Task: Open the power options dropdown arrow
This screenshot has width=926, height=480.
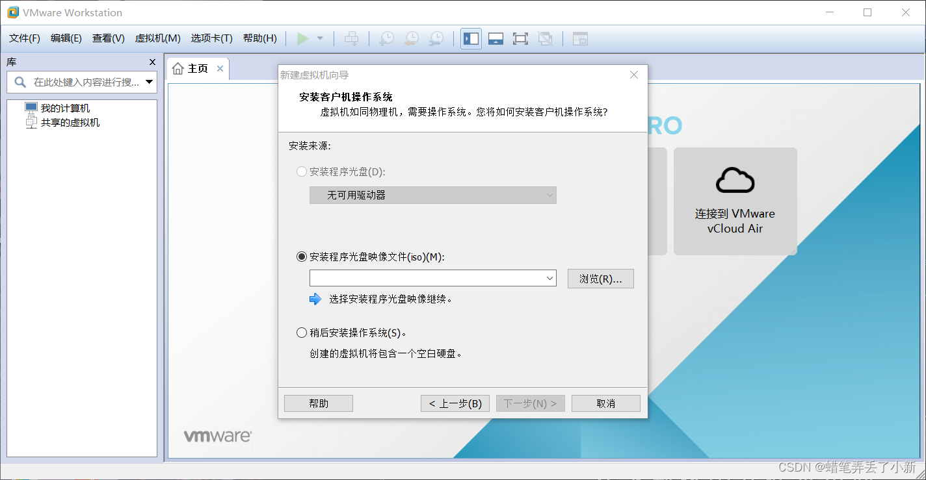Action: pyautogui.click(x=320, y=38)
